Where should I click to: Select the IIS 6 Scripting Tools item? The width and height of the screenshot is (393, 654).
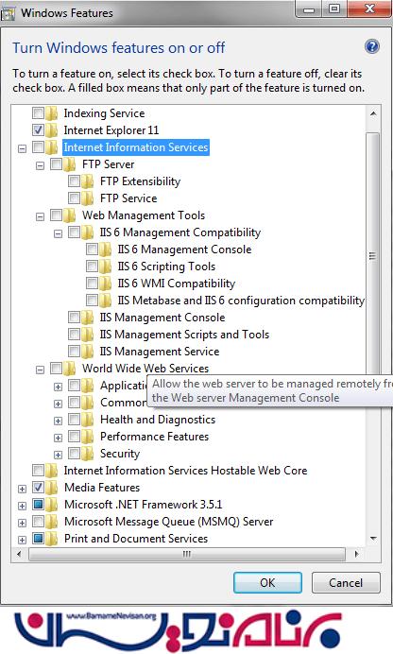pyautogui.click(x=166, y=267)
